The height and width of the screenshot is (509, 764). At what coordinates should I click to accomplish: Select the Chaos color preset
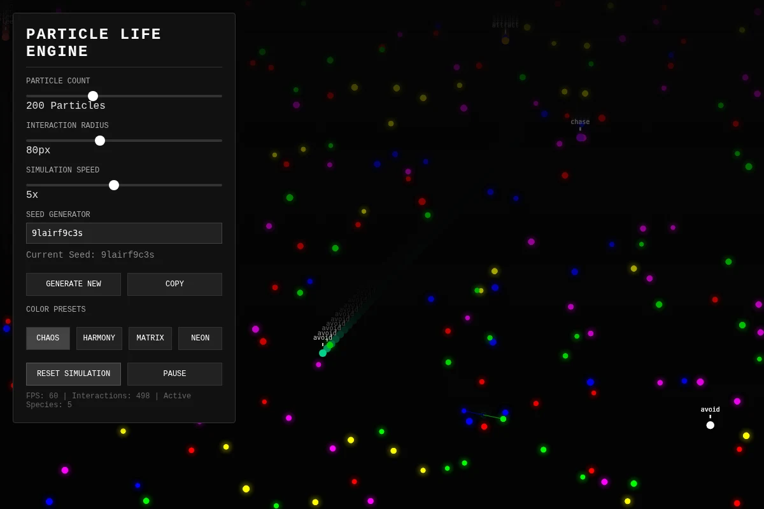(x=48, y=338)
